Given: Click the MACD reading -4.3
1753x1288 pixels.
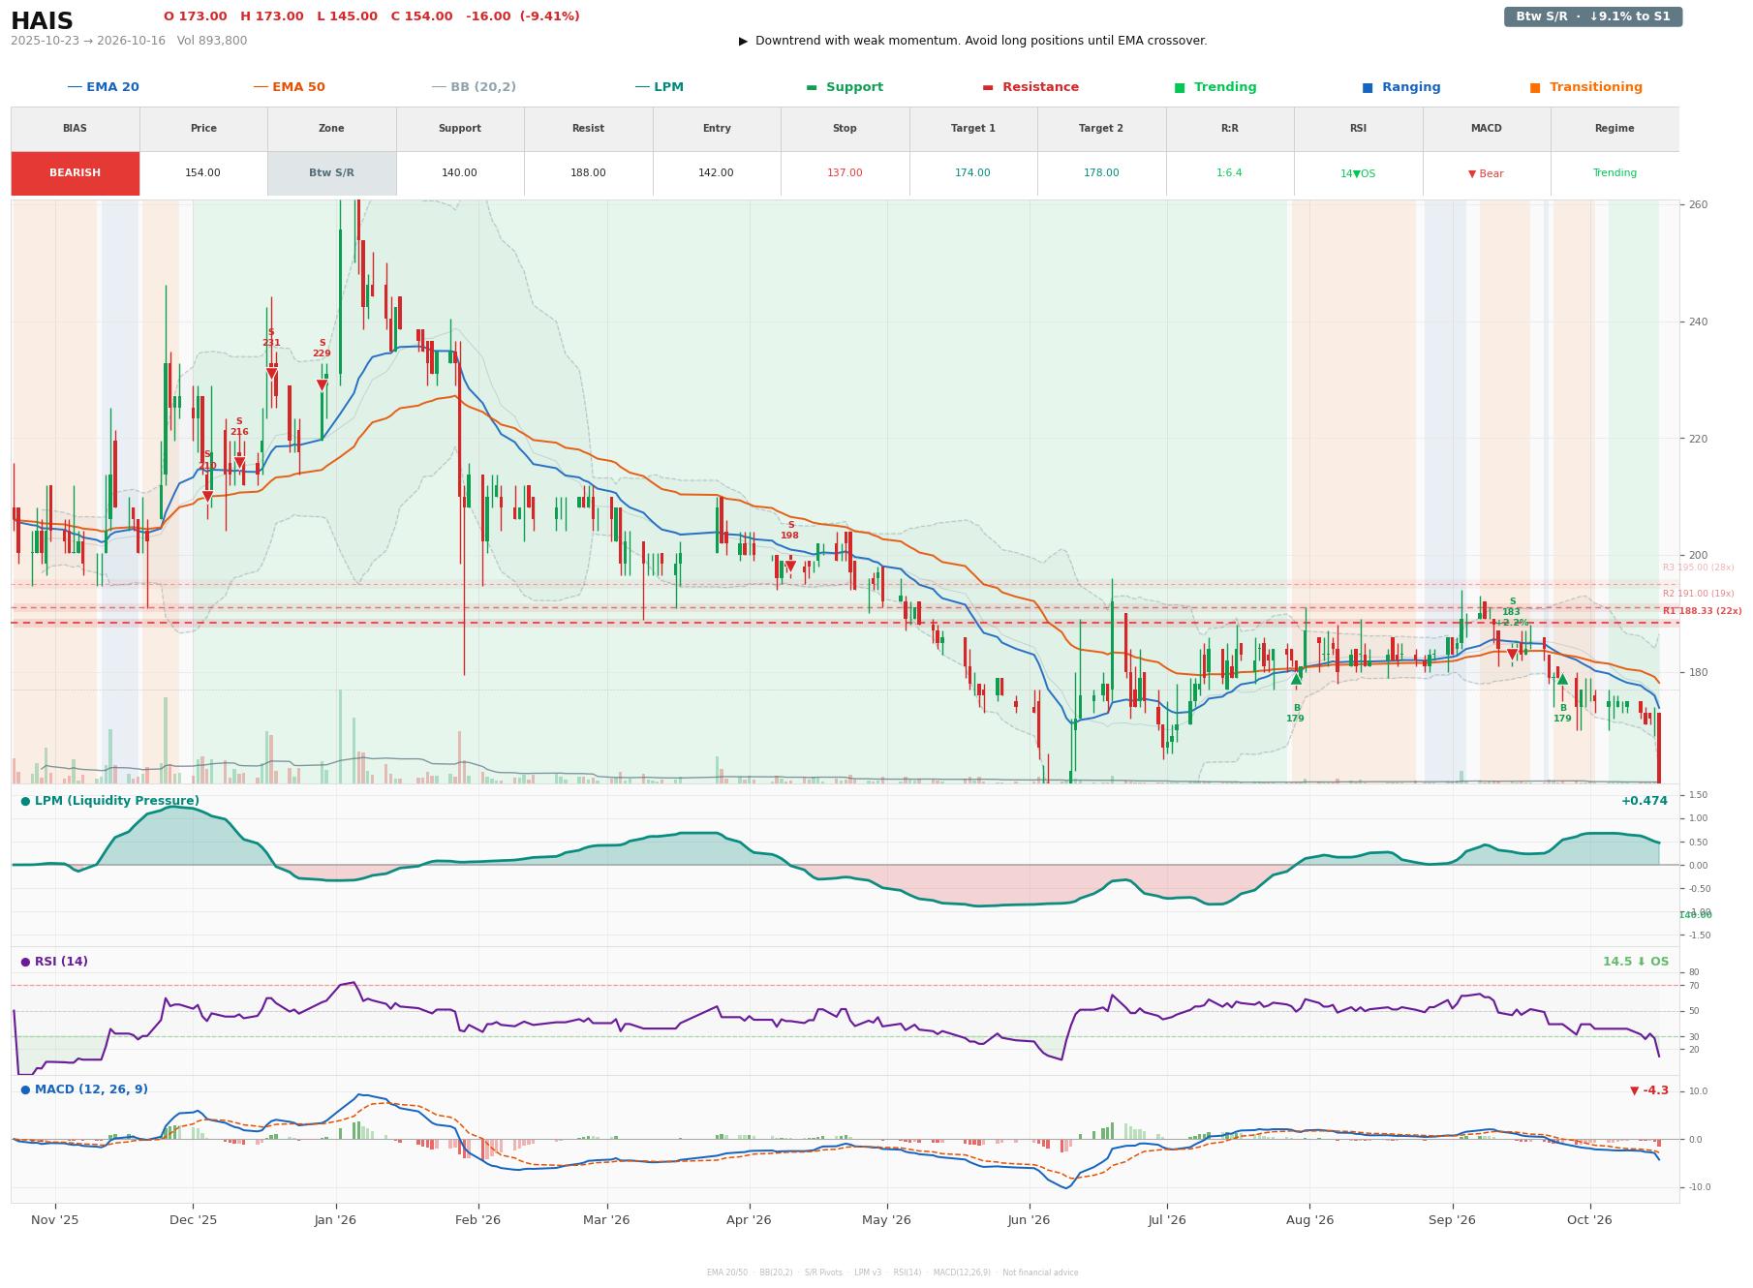Looking at the screenshot, I should tap(1649, 1090).
